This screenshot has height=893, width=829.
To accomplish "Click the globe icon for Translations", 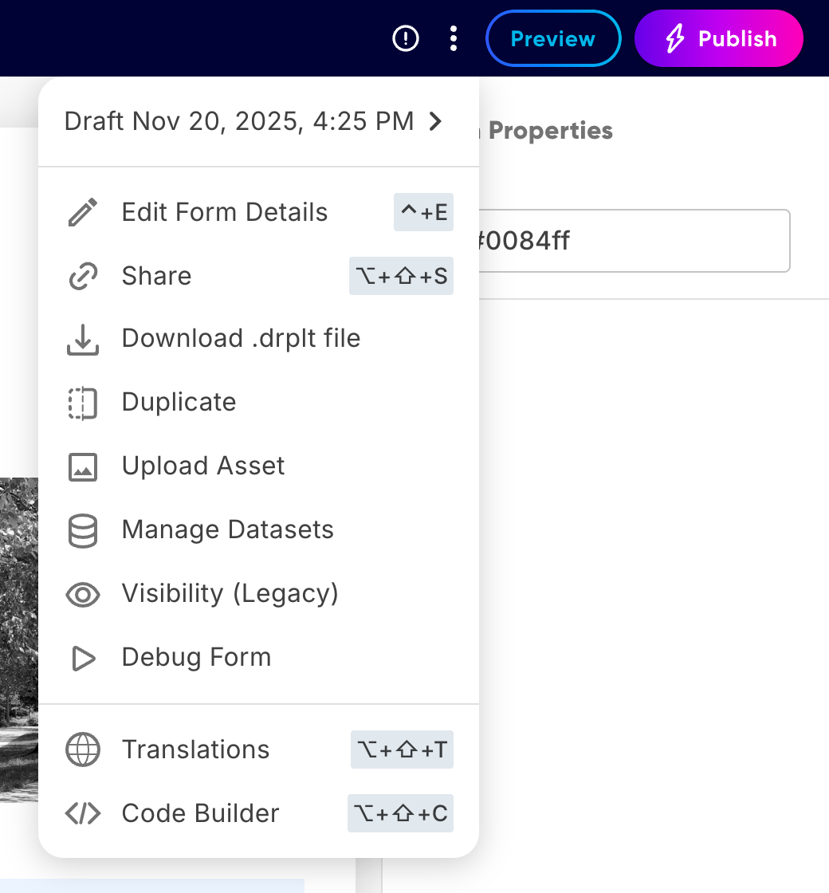I will click(x=83, y=749).
